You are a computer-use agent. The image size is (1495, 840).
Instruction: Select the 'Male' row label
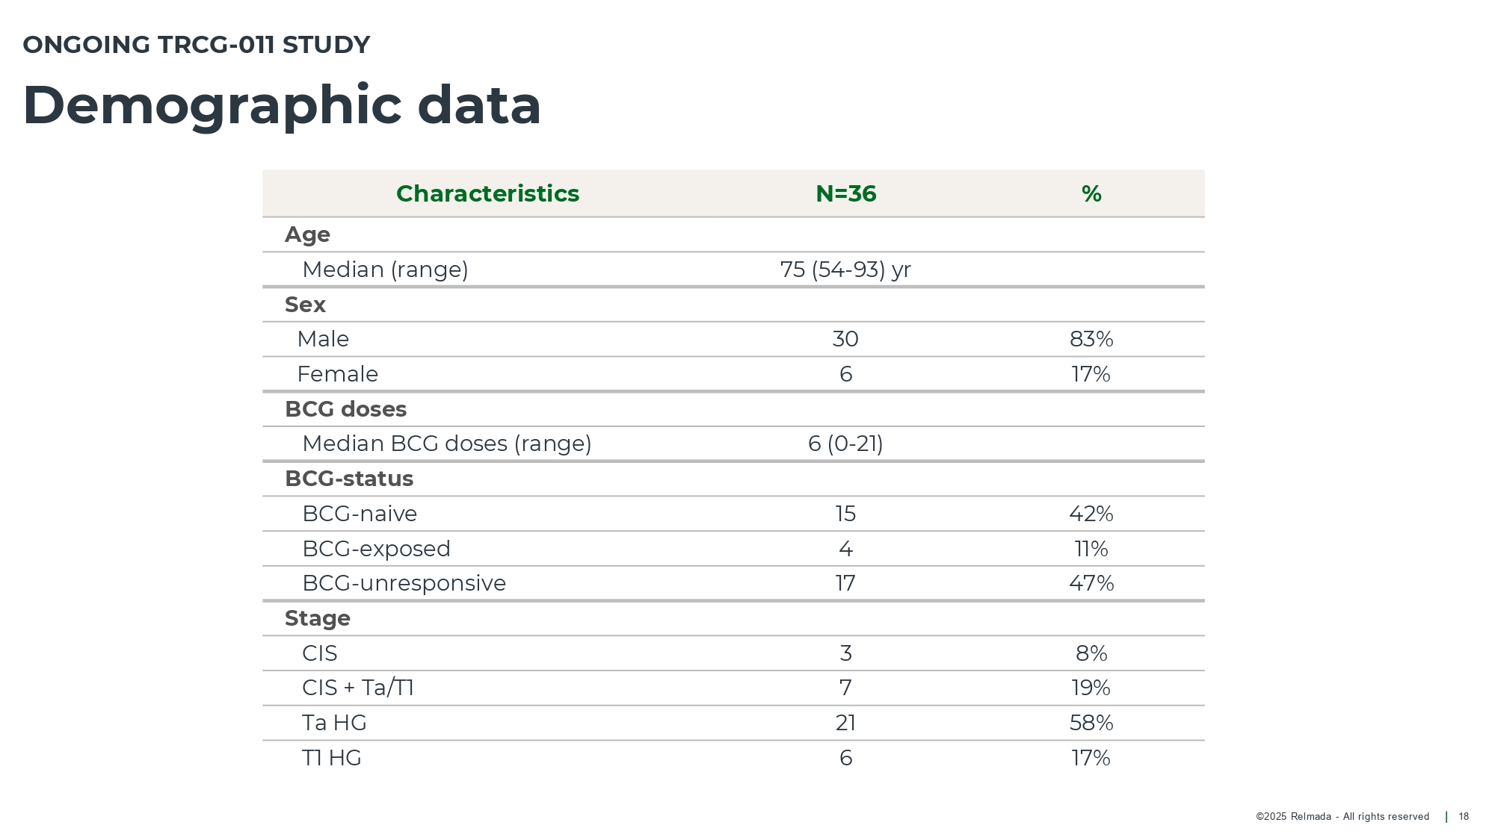coord(323,339)
